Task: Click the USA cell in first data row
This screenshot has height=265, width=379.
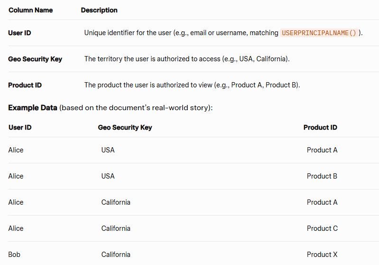Action: tap(108, 150)
